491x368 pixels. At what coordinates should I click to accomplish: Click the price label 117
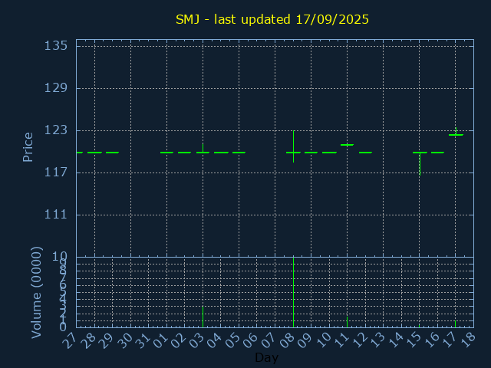point(56,172)
